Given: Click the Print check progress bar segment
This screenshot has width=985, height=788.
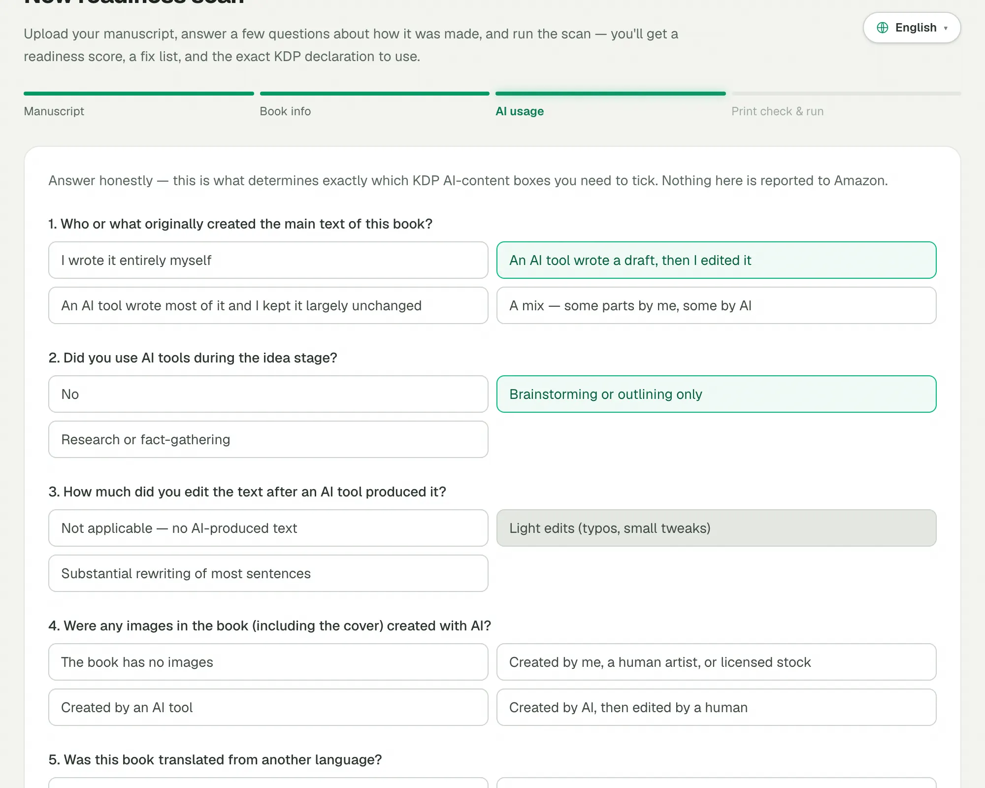Looking at the screenshot, I should tap(846, 94).
